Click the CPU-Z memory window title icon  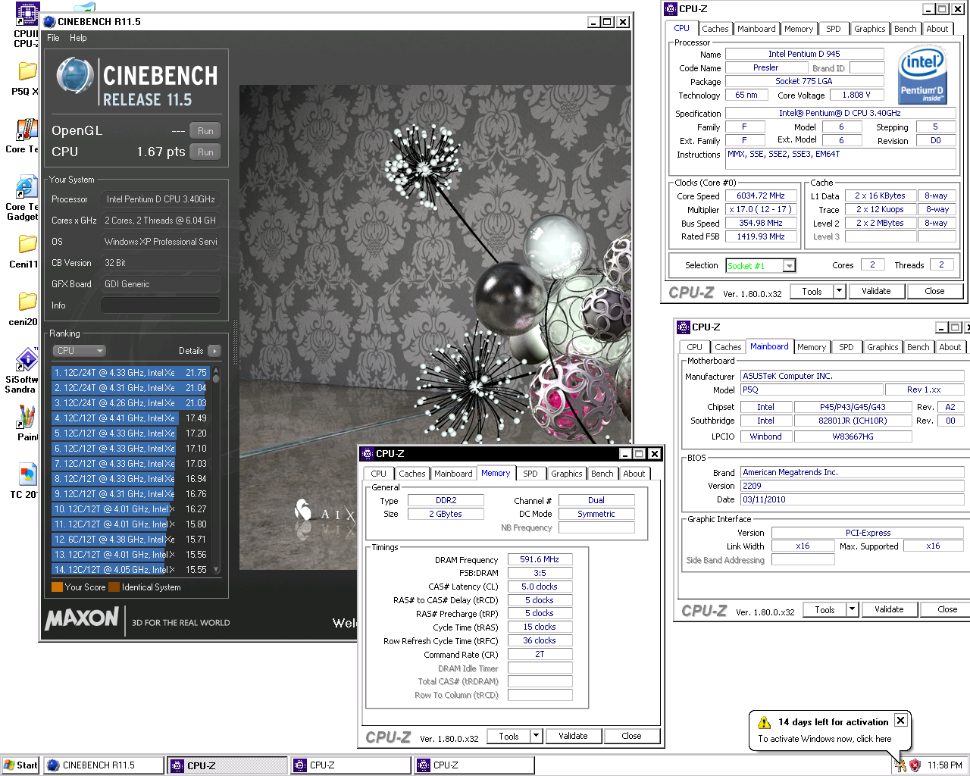click(368, 454)
